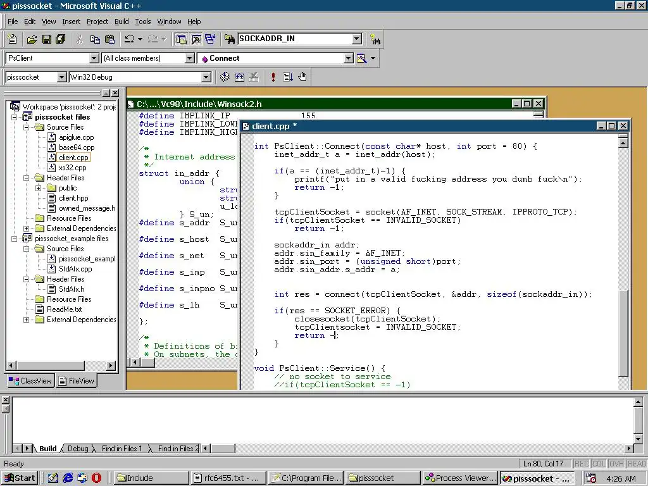This screenshot has height=486, width=648.
Task: Toggle the Output pane button
Action: 196,39
